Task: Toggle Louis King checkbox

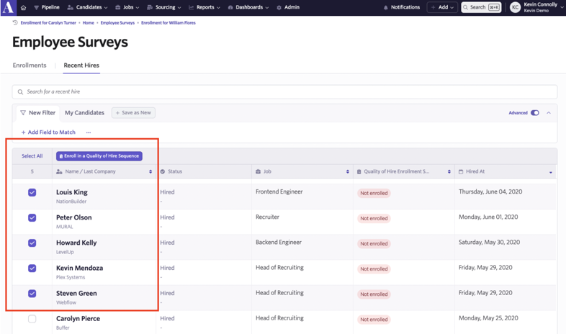Action: pyautogui.click(x=32, y=193)
